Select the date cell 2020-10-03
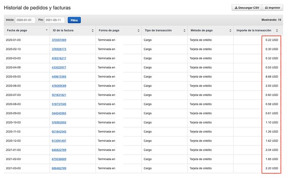288x178 pixels. point(13,123)
